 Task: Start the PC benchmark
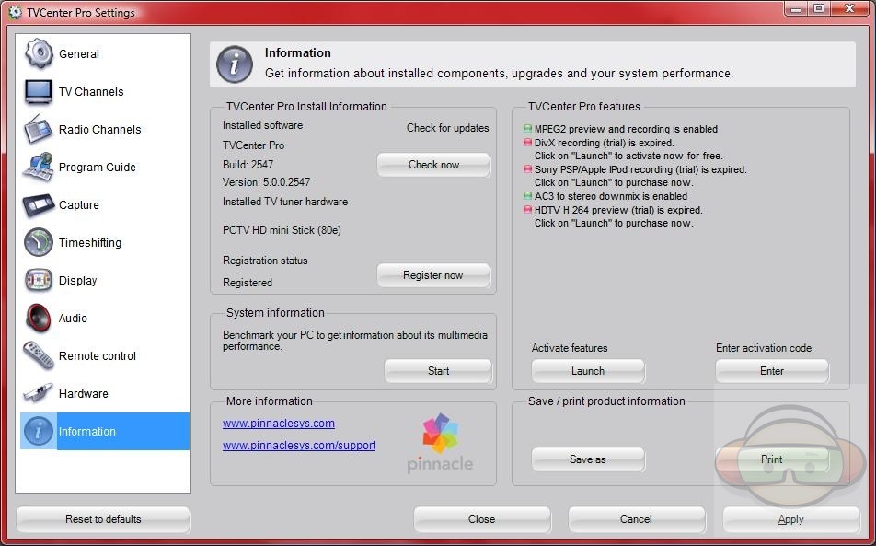[438, 371]
